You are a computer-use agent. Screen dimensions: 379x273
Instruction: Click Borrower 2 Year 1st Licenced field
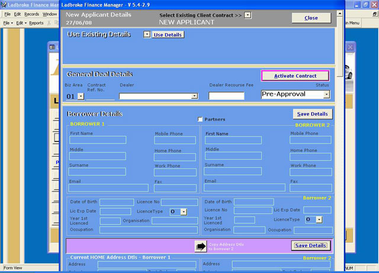(245, 220)
